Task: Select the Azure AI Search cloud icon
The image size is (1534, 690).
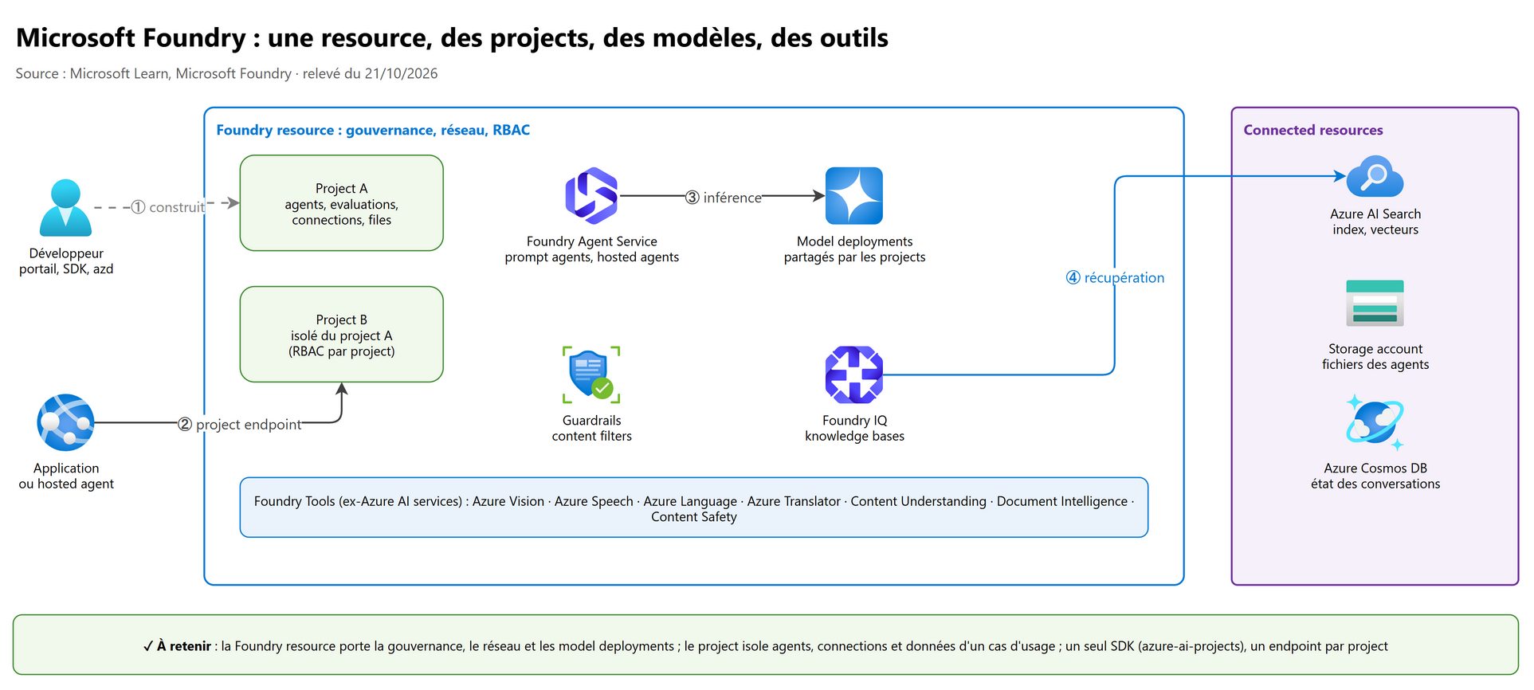Action: coord(1375,176)
